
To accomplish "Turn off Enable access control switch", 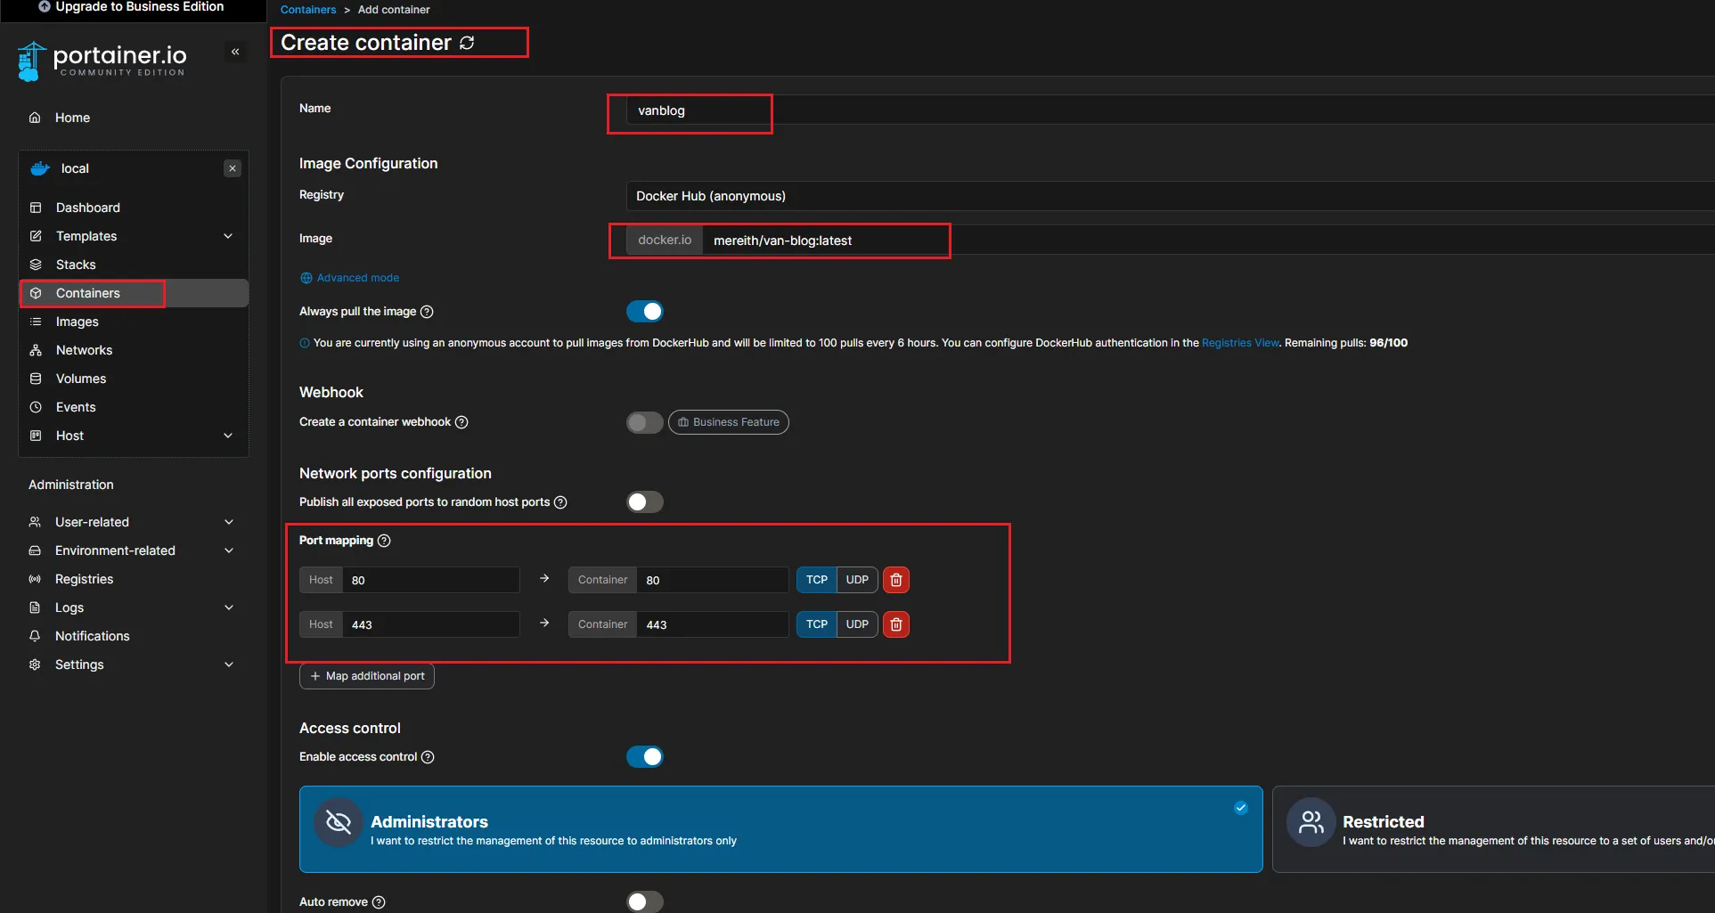I will coord(645,757).
